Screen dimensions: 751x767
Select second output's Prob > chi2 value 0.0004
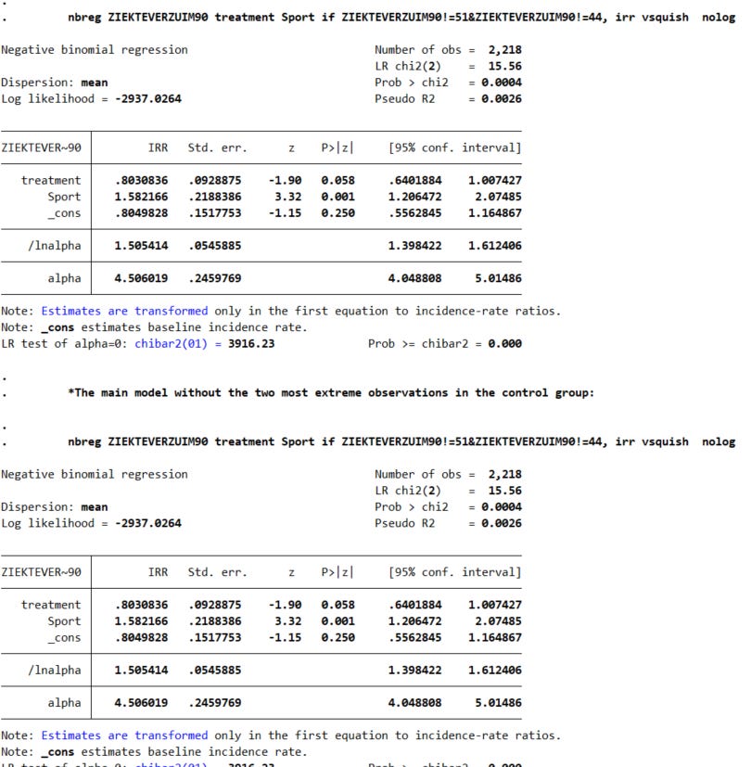coord(502,507)
